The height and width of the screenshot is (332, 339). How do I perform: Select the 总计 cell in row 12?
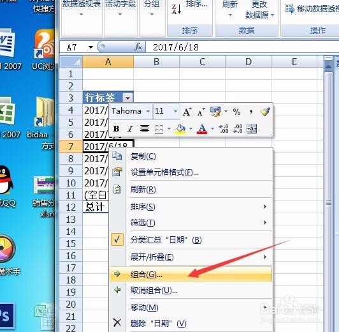coord(96,207)
